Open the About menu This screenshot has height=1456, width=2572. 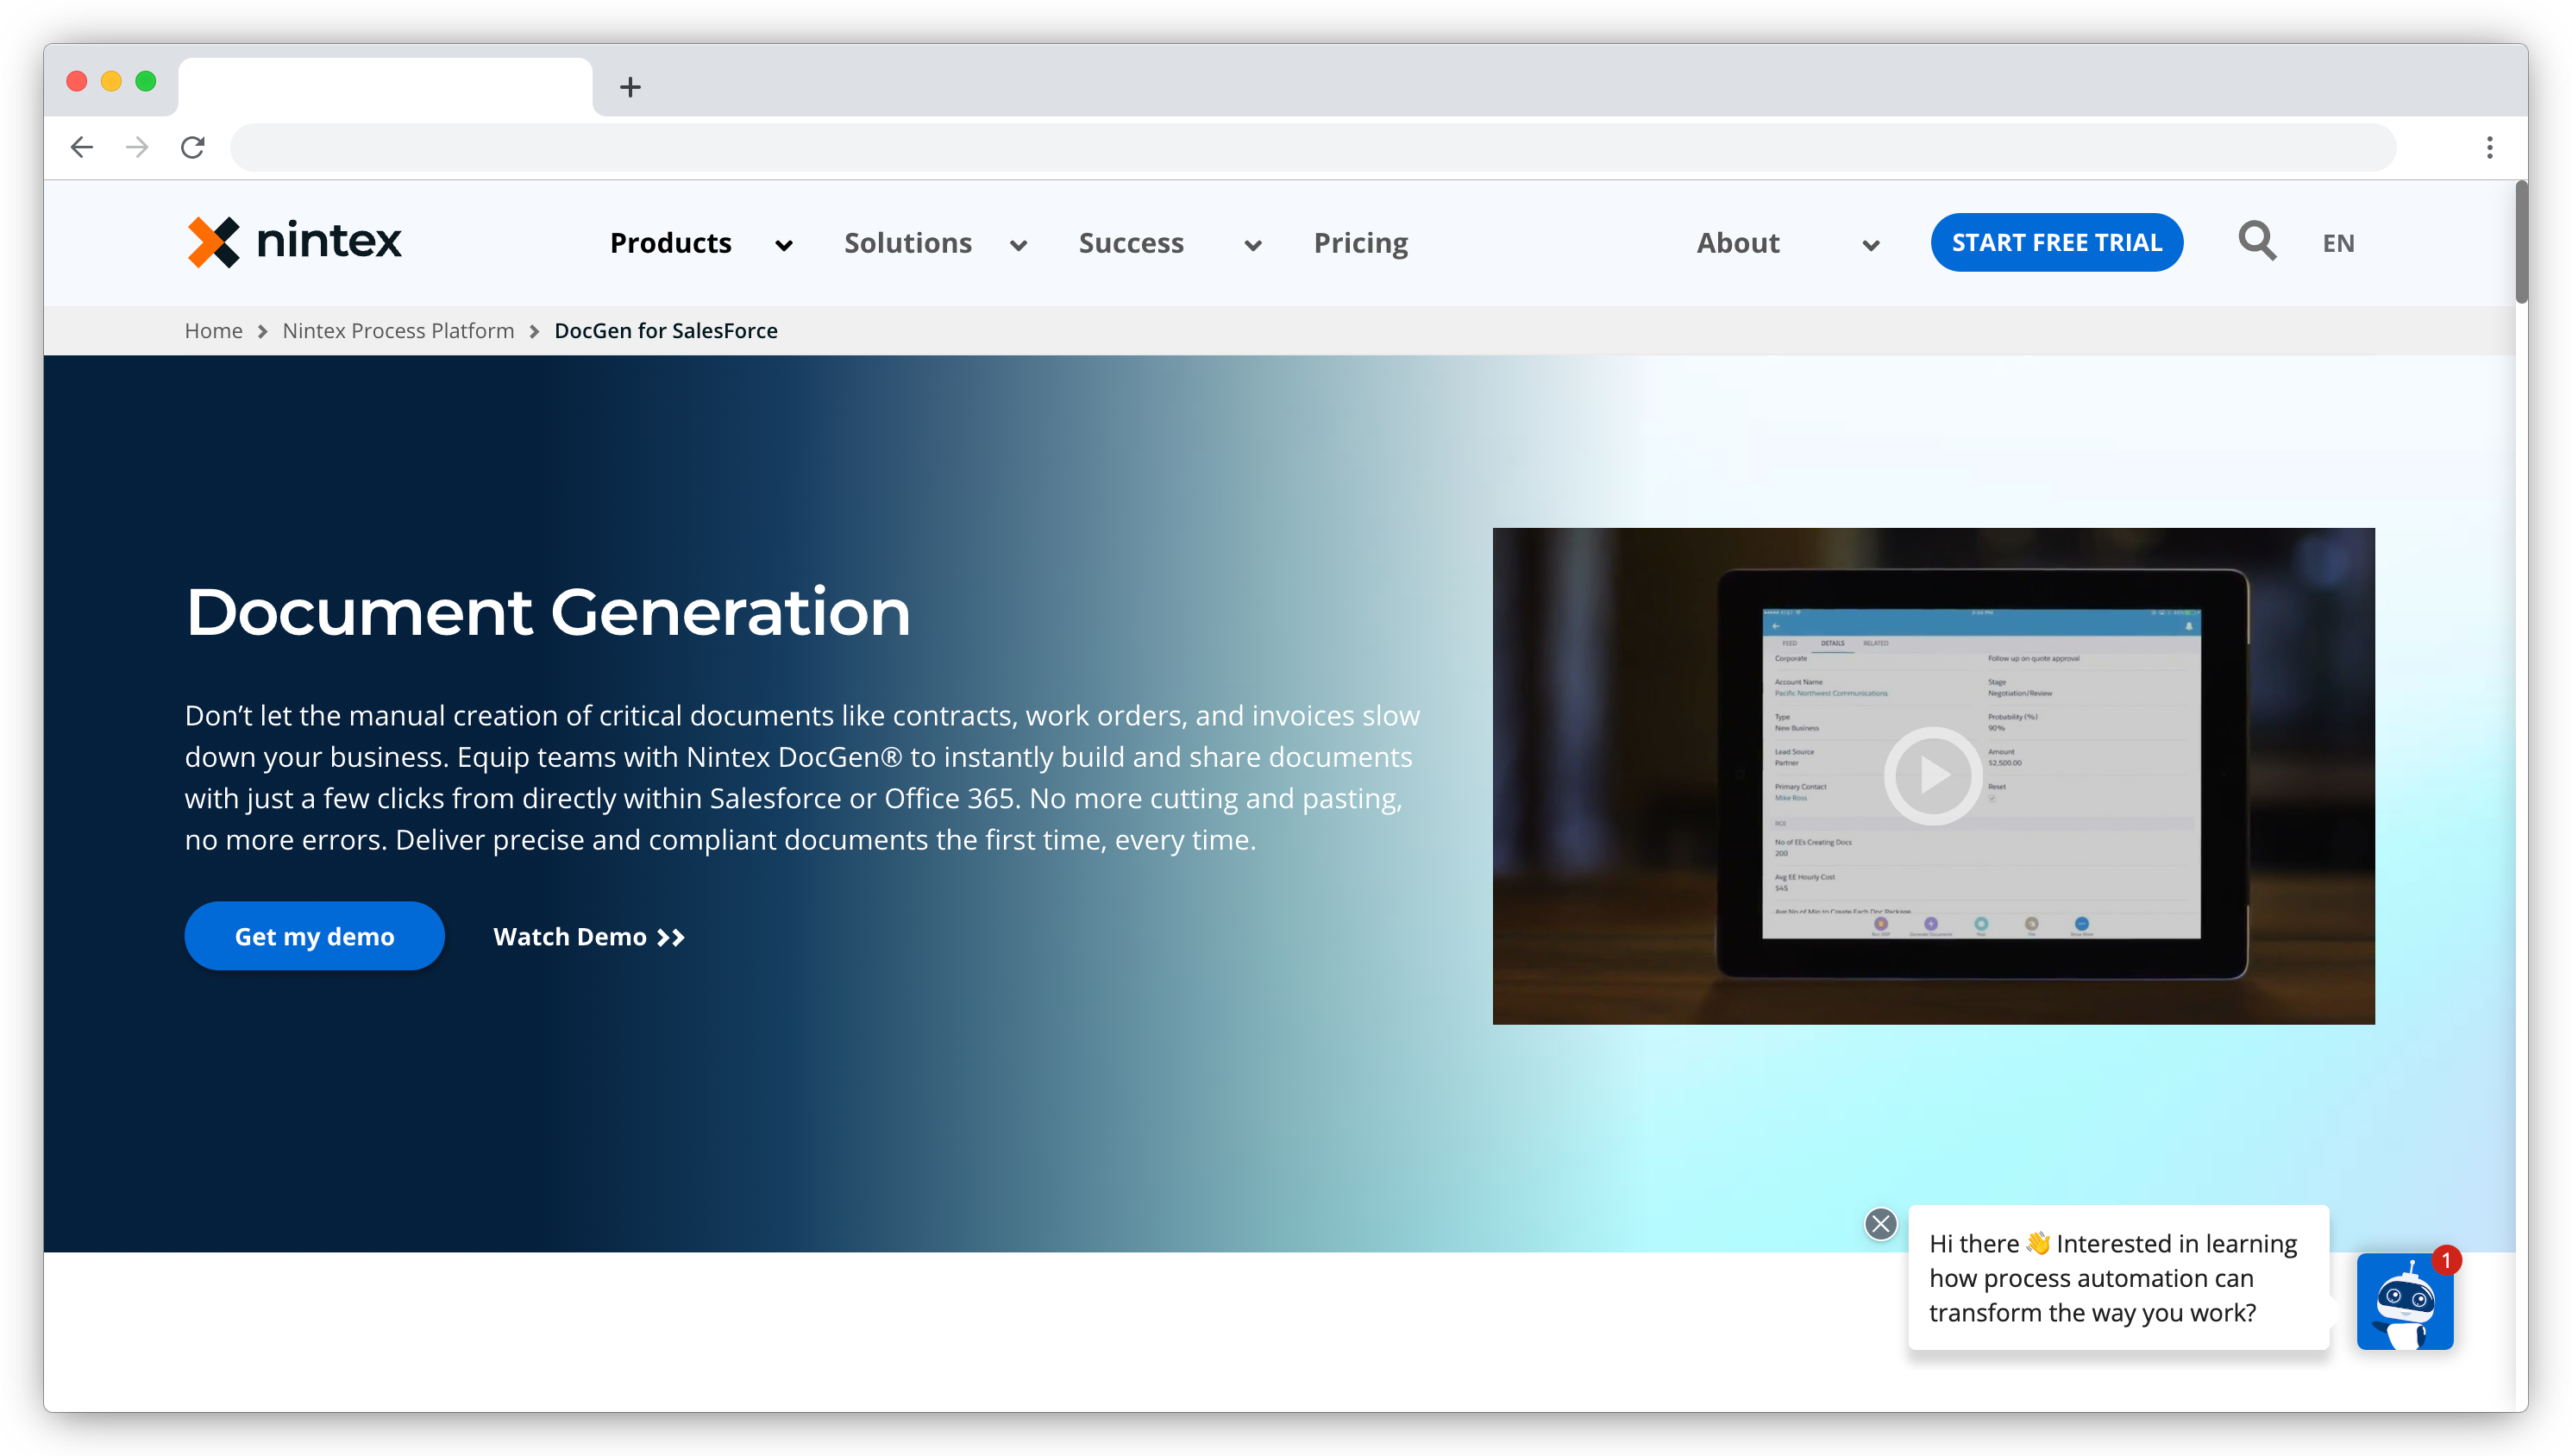(x=1737, y=243)
